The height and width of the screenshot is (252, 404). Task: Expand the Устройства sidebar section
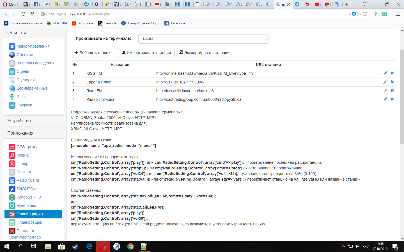coord(33,121)
